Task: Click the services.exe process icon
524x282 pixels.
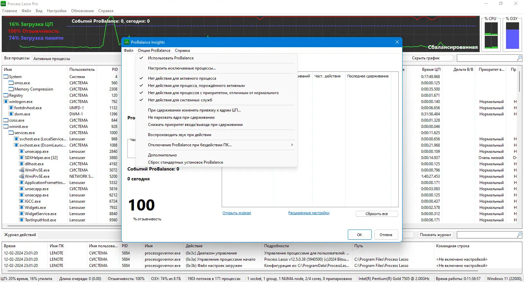Action: 11,133
